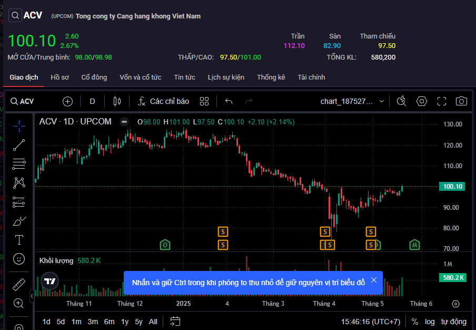Select the XABCD pattern tool
Image resolution: width=476 pixels, height=330 pixels.
19,182
